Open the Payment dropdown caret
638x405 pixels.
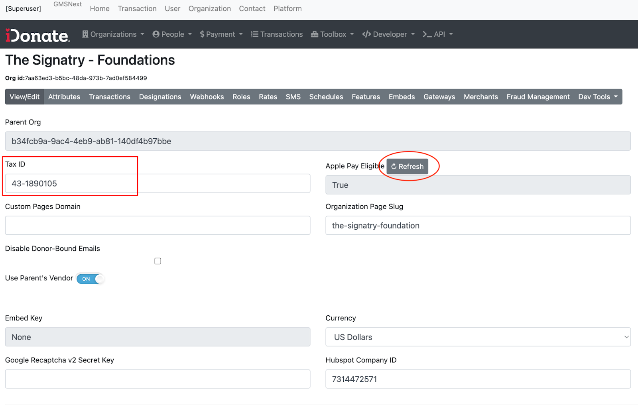[x=241, y=34]
